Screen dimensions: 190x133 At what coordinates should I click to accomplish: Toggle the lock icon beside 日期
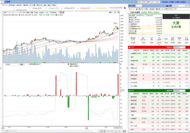[167, 6]
